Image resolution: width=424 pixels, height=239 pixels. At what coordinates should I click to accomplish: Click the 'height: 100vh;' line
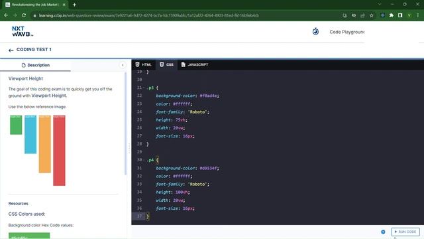coord(173,192)
